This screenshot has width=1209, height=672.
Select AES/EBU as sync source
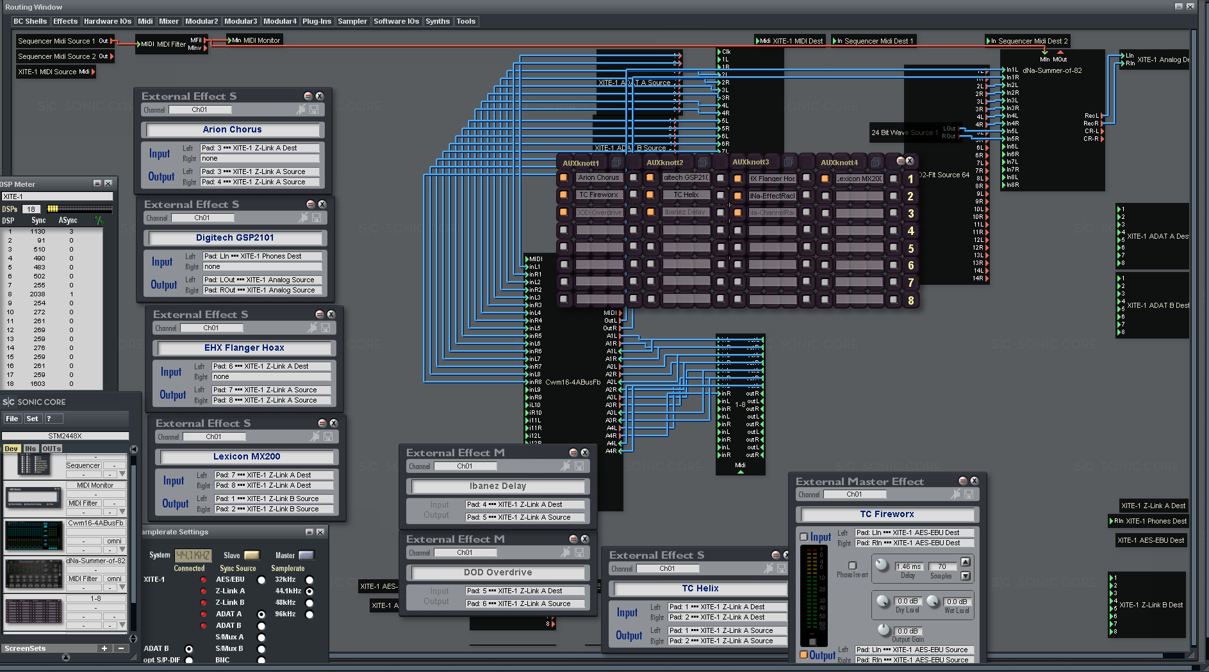tap(261, 580)
